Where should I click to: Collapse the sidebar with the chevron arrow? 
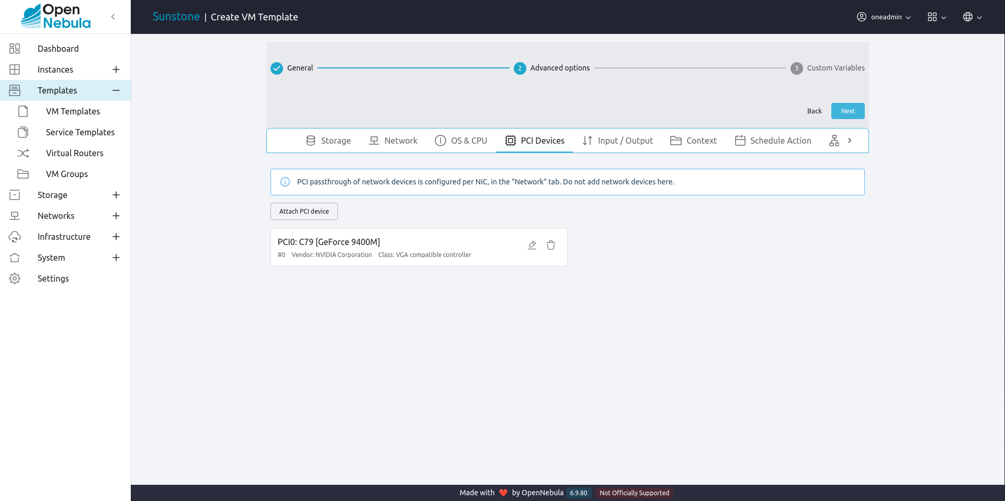pyautogui.click(x=113, y=17)
